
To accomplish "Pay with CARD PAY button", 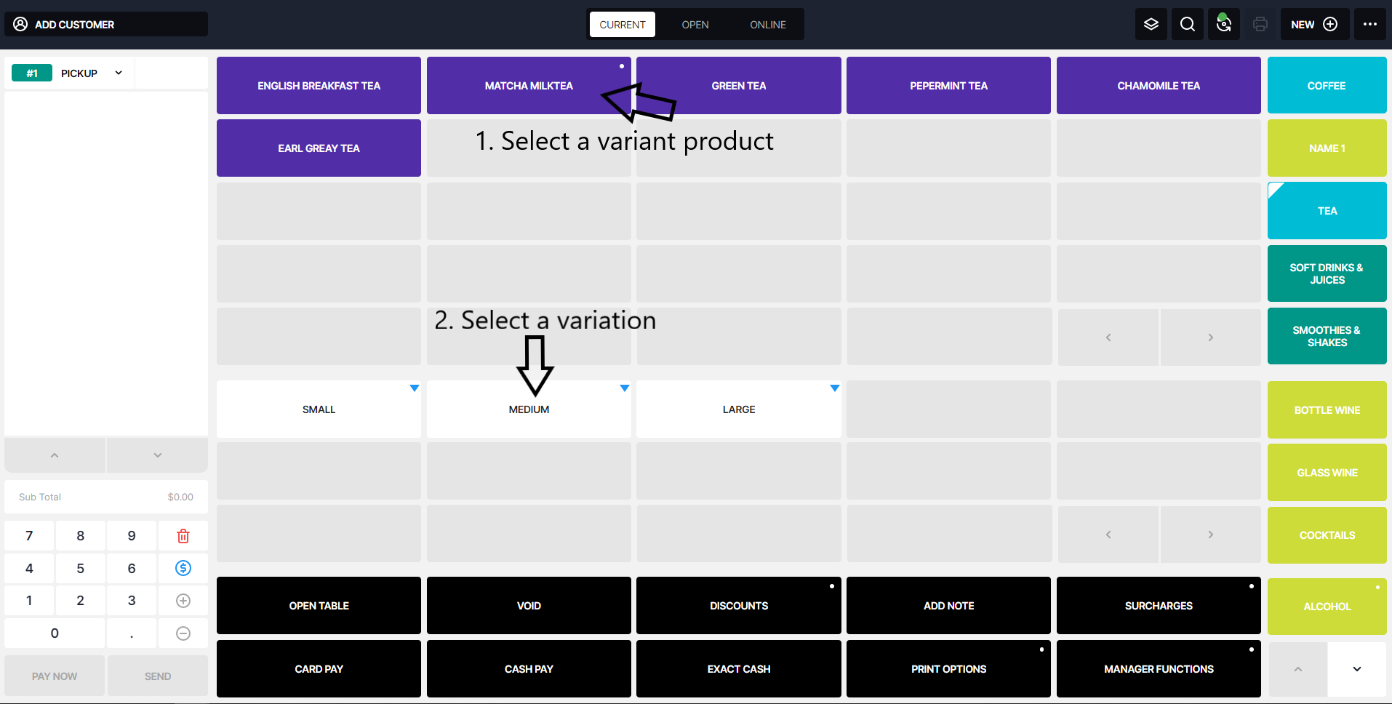I will pyautogui.click(x=319, y=668).
